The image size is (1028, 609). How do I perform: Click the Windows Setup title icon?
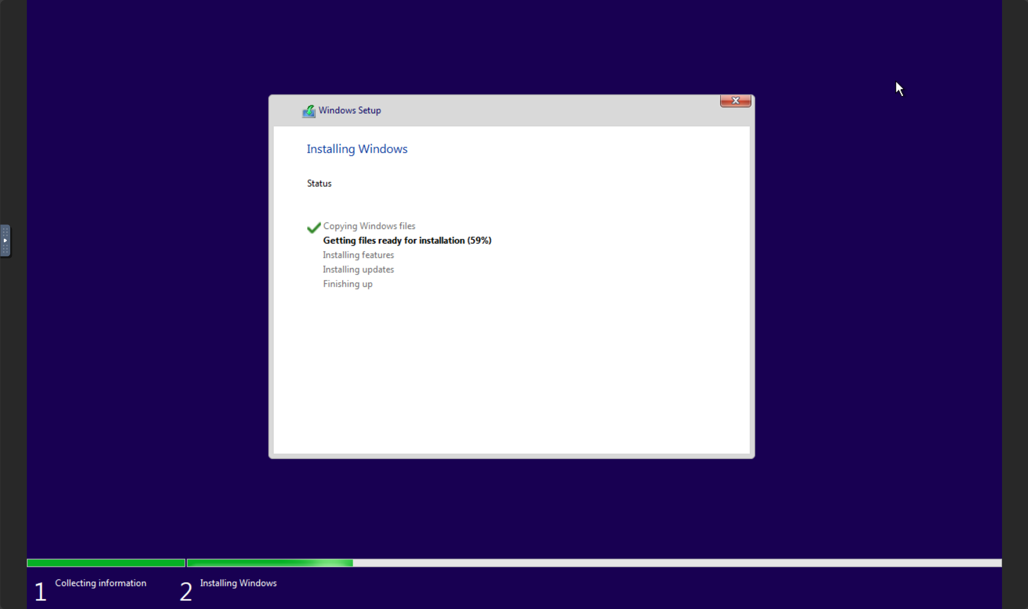click(309, 111)
